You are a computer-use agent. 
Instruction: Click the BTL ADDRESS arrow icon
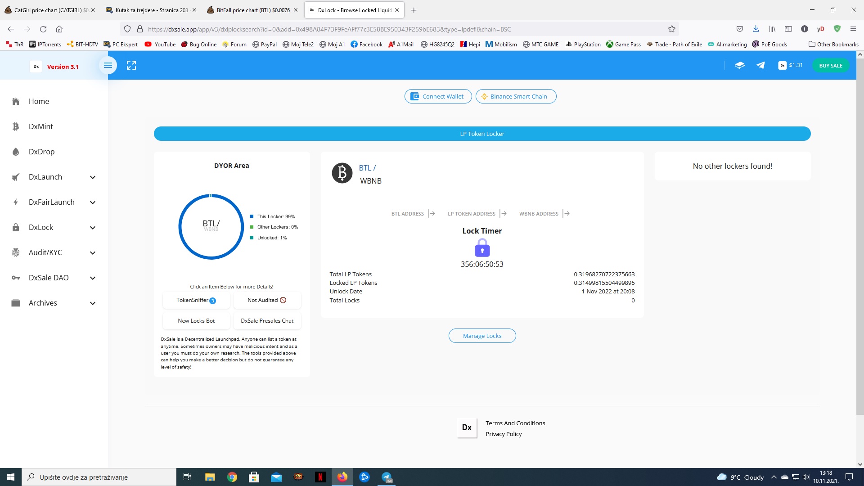[432, 214]
